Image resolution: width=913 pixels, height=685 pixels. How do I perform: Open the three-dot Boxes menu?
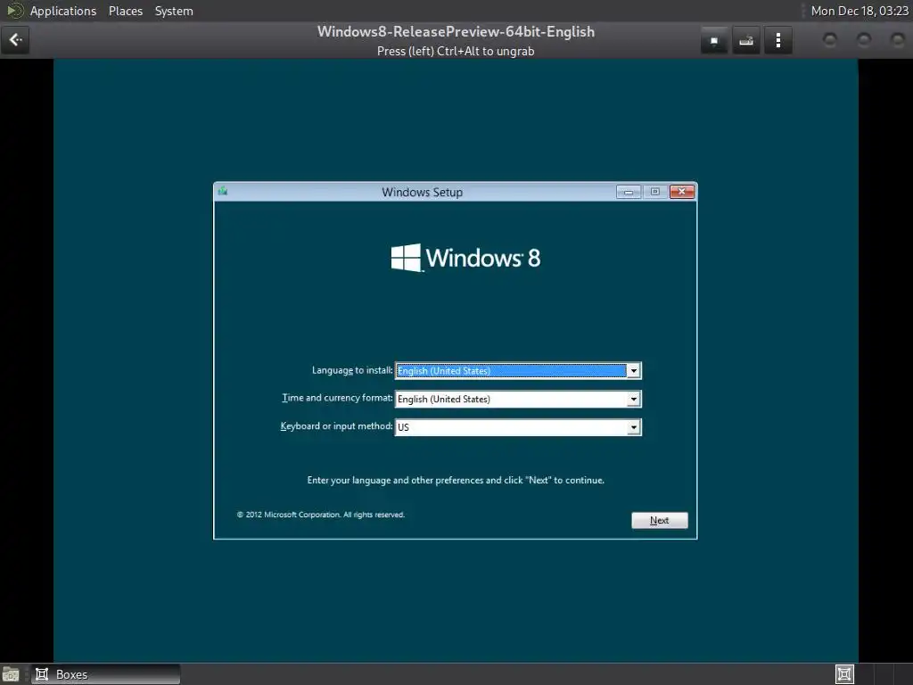777,40
